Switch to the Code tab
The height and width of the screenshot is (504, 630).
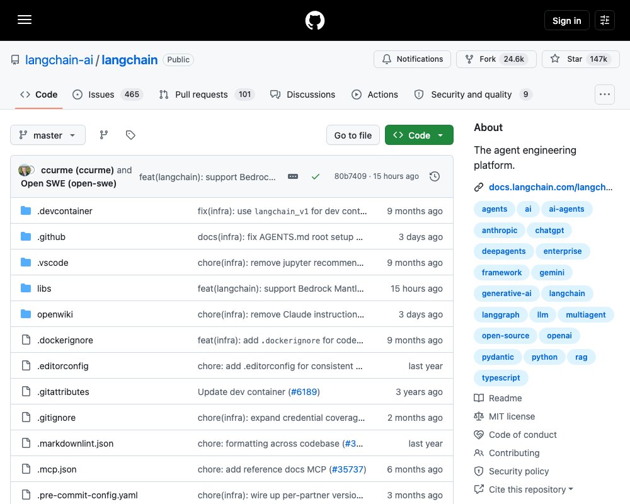39,94
